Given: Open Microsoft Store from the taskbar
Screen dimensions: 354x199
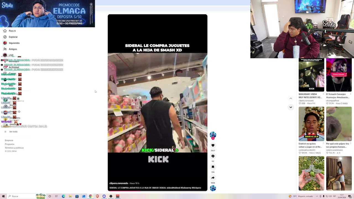Looking at the screenshot, I should click(x=77, y=196).
